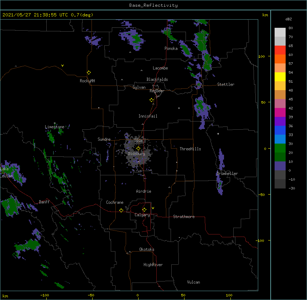The height and width of the screenshot is (300, 307).
Task: Click the royal blue 33–36 dBZ legend swatch
Action: pyautogui.click(x=280, y=130)
